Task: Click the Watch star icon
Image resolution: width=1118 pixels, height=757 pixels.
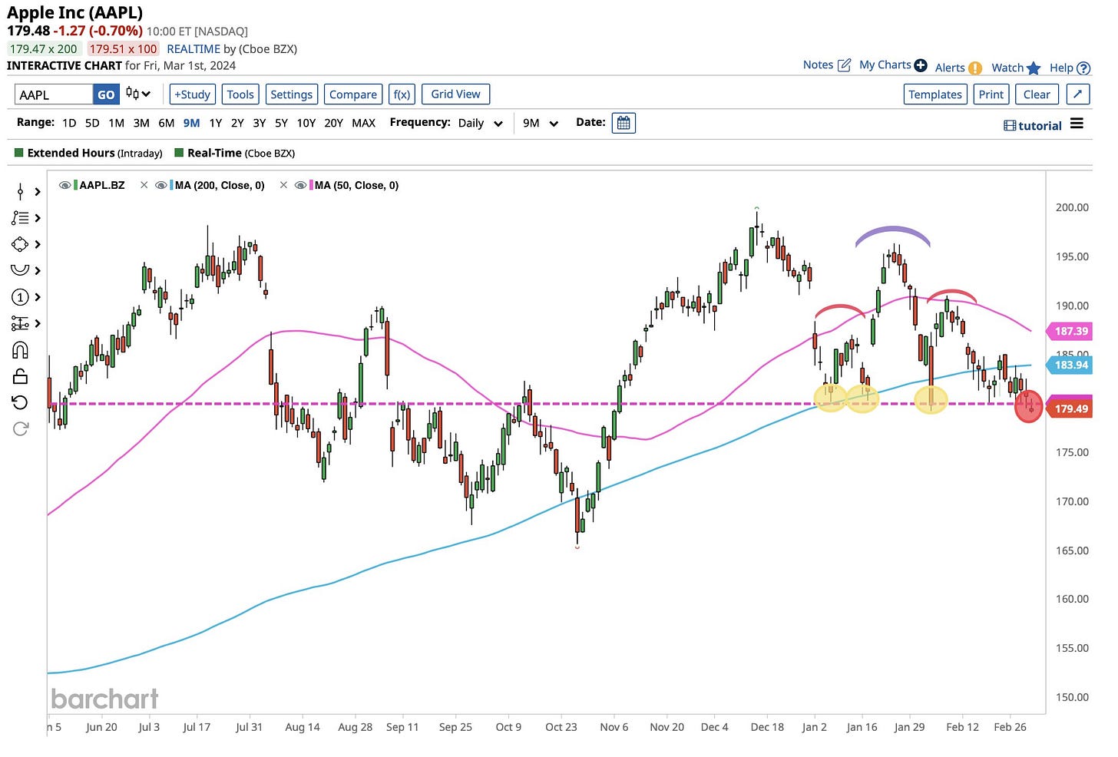Action: (x=1034, y=68)
